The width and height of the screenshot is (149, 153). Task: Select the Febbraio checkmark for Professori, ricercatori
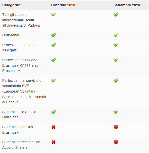tap(53, 45)
